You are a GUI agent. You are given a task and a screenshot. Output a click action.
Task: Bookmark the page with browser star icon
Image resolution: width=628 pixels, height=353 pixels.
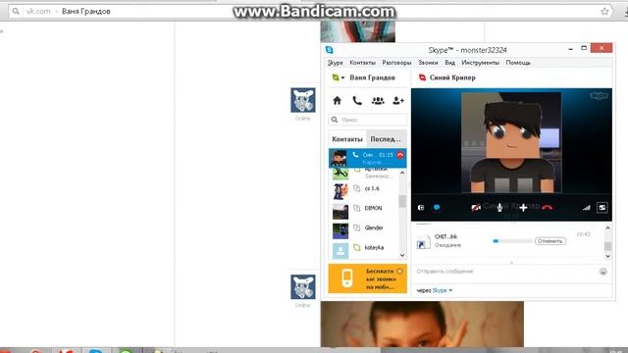pos(604,11)
